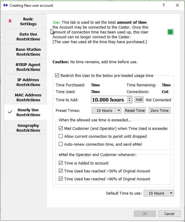Click the Zero Time button
The height and width of the screenshot is (222, 185).
pyautogui.click(x=160, y=110)
